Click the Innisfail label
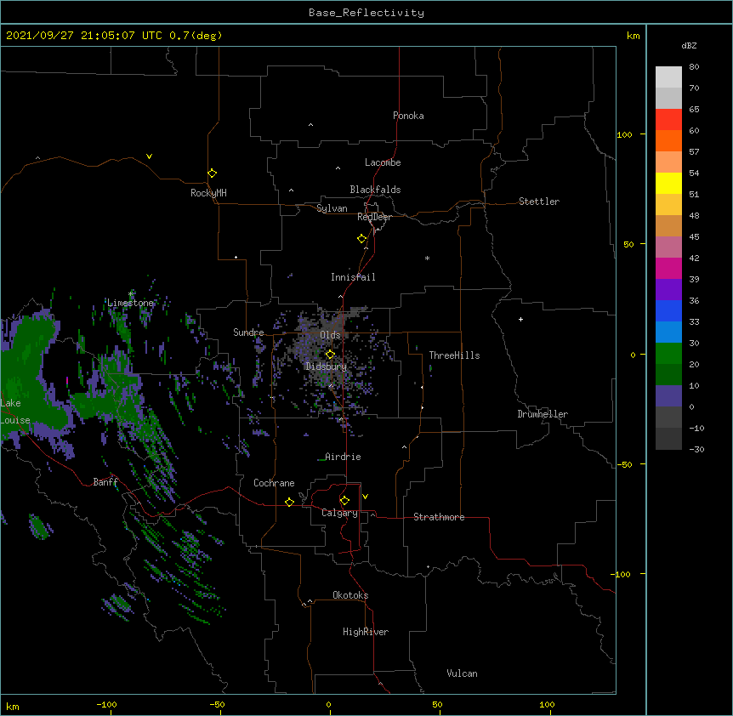The width and height of the screenshot is (733, 716). pyautogui.click(x=353, y=277)
